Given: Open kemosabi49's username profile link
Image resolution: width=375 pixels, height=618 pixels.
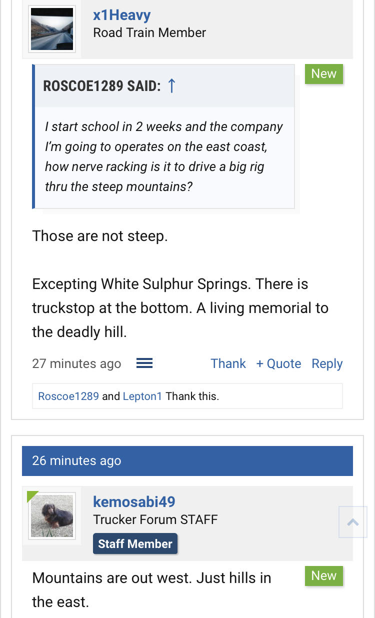Looking at the screenshot, I should coord(134,501).
